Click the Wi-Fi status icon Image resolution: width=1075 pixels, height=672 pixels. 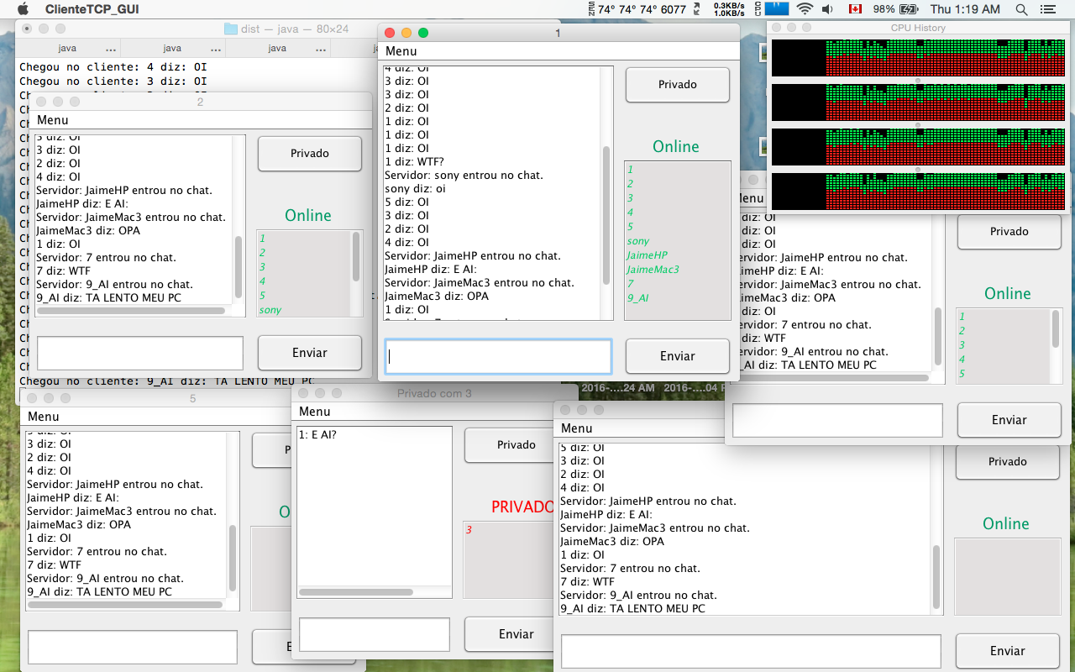[x=805, y=9]
